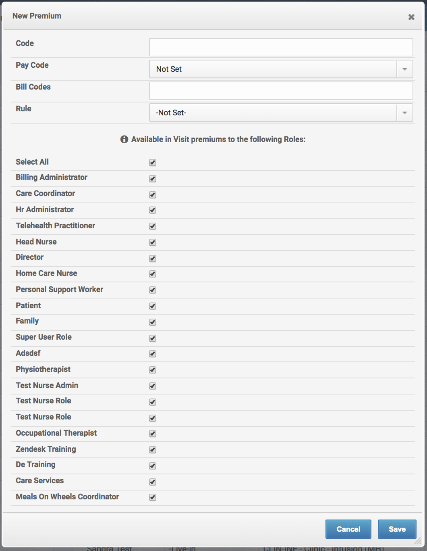
Task: Uncheck the Super User Role checkbox
Action: (x=153, y=338)
